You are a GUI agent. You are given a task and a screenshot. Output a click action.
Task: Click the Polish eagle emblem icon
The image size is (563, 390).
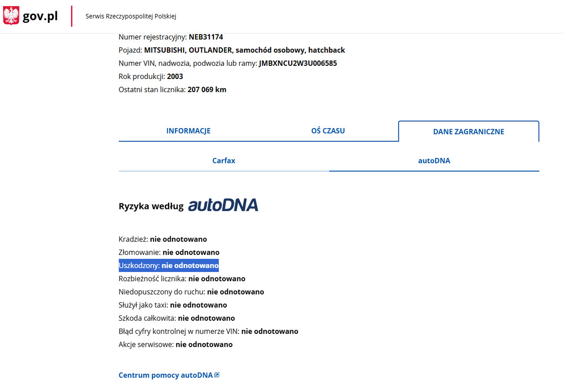point(11,16)
